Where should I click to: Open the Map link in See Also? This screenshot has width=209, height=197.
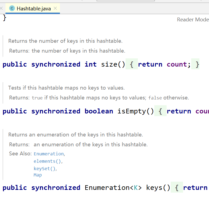[x=38, y=175]
